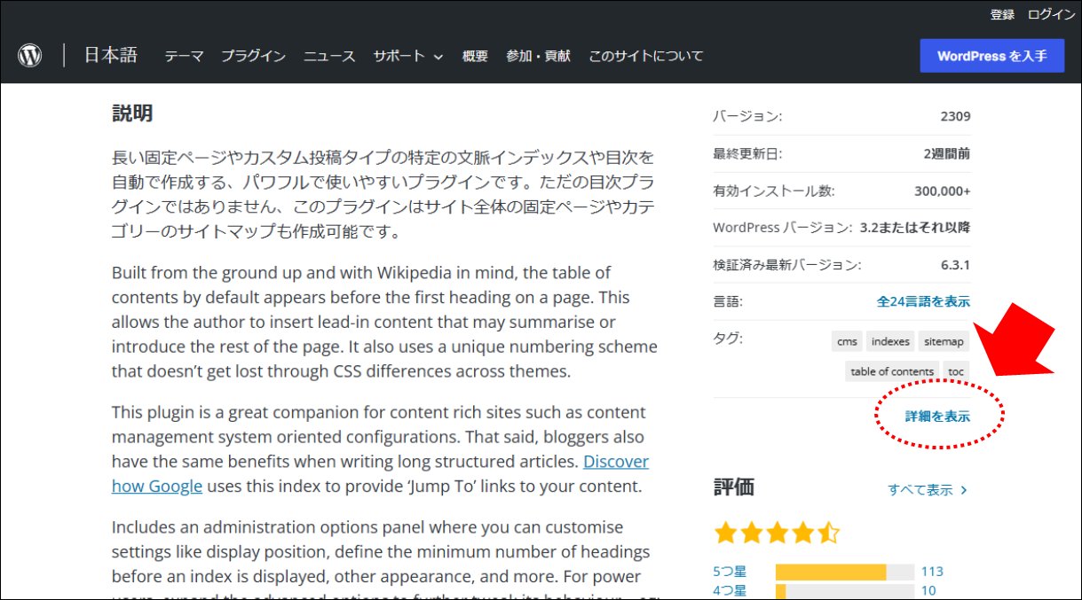Screen dimensions: 1082x600
Task: Expand the サポート dropdown menu
Action: [407, 56]
